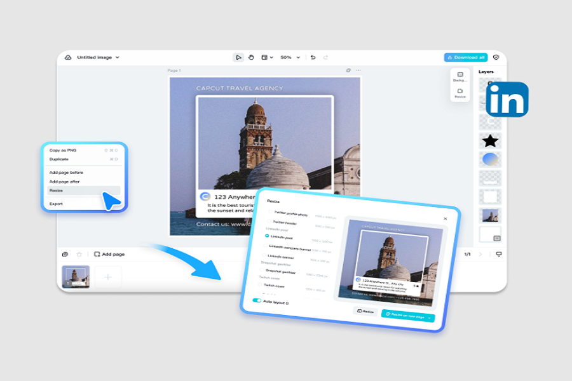The height and width of the screenshot is (381, 572).
Task: Select the Snapchat geofilter radio button
Action: (x=262, y=270)
